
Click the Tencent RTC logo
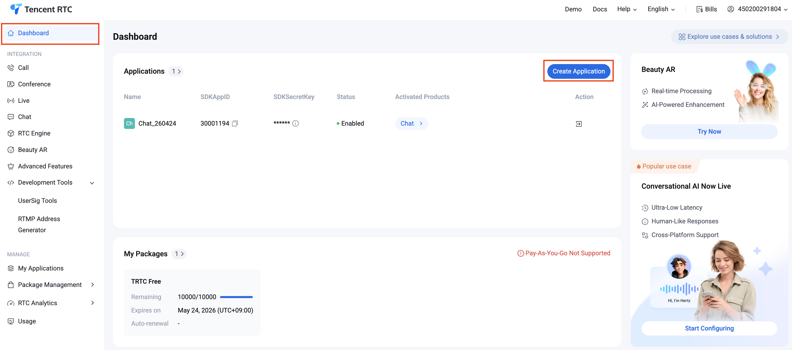(41, 9)
